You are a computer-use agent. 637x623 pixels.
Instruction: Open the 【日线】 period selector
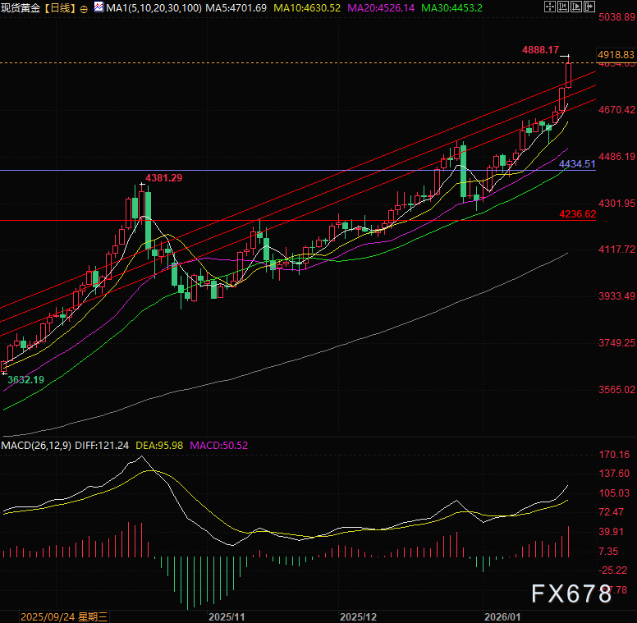(x=59, y=8)
